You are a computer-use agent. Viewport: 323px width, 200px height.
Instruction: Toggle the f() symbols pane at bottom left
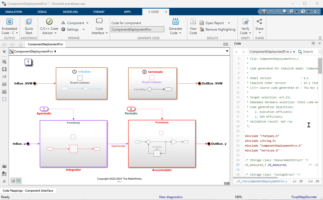point(19,181)
